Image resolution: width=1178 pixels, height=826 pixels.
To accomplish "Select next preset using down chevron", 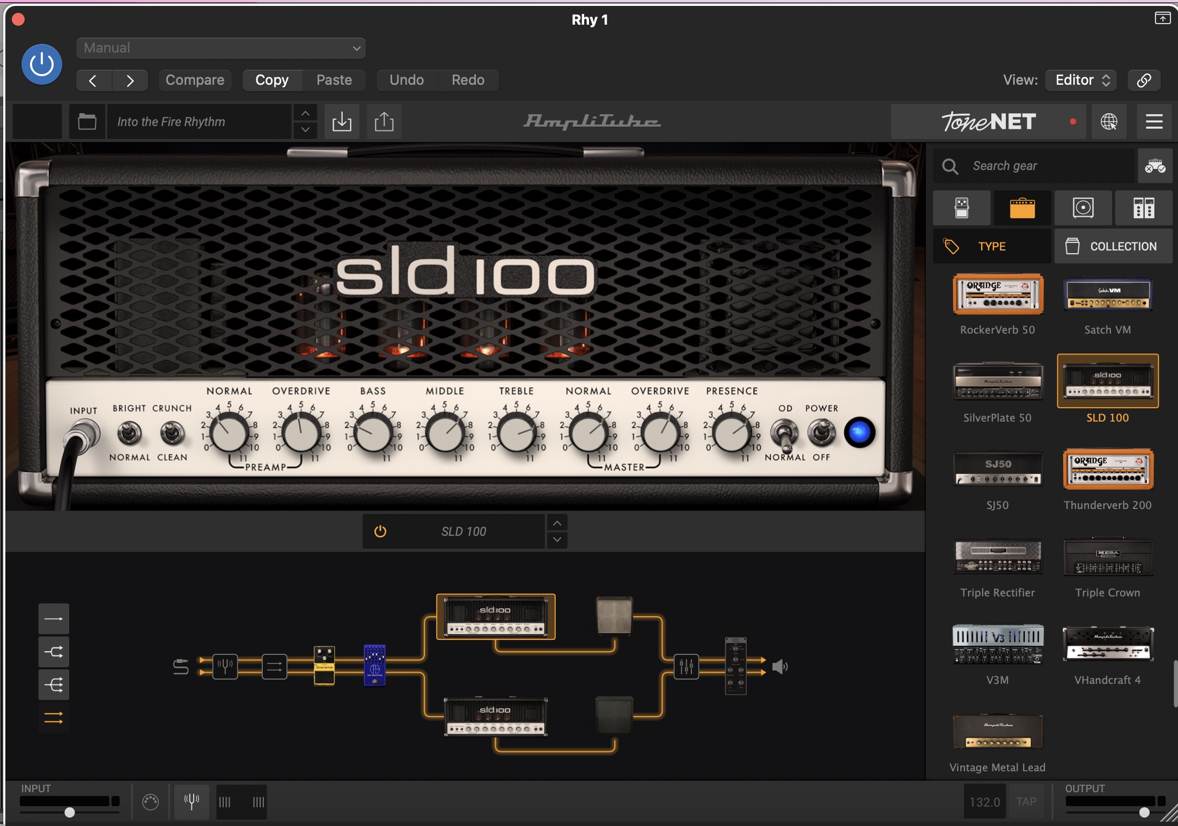I will pyautogui.click(x=305, y=130).
